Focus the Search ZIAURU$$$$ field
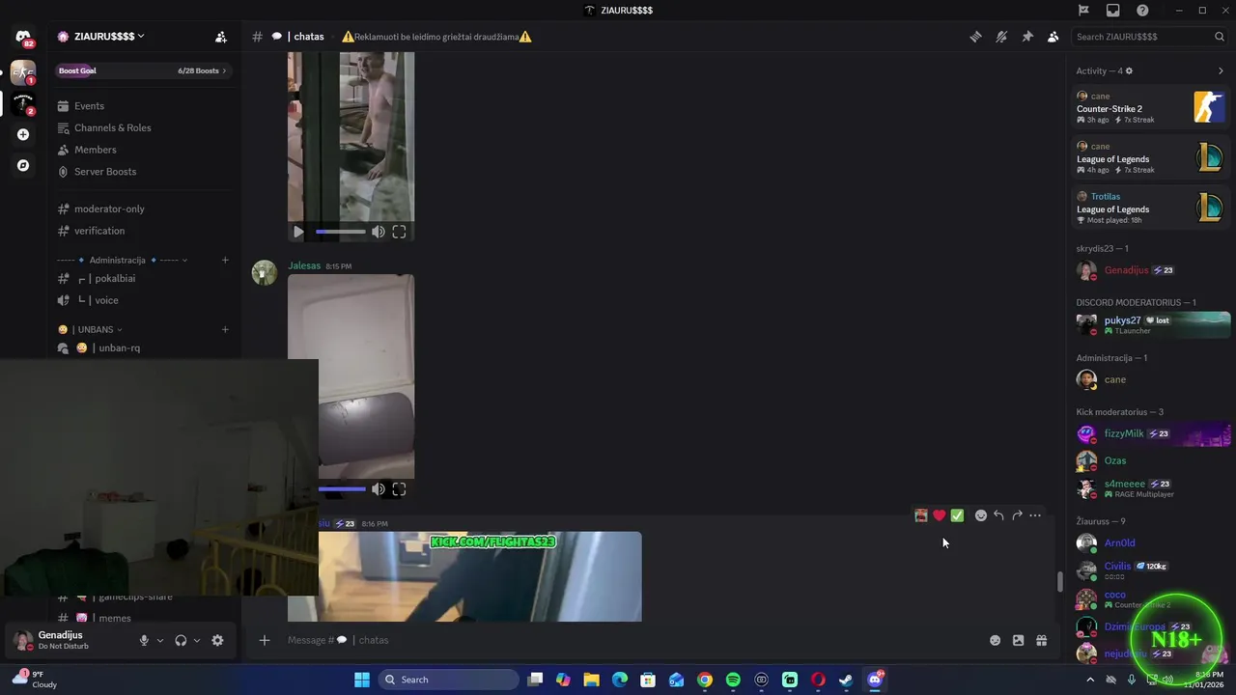This screenshot has height=695, width=1236. click(x=1149, y=37)
